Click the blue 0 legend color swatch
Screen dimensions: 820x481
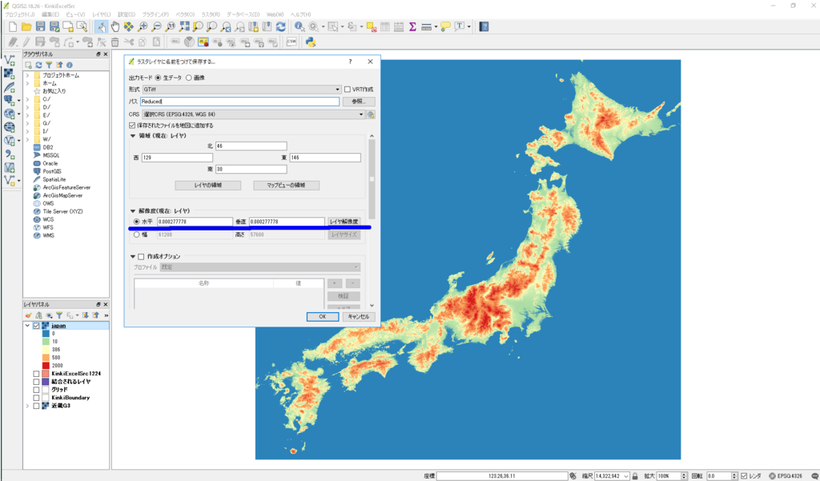[x=46, y=334]
